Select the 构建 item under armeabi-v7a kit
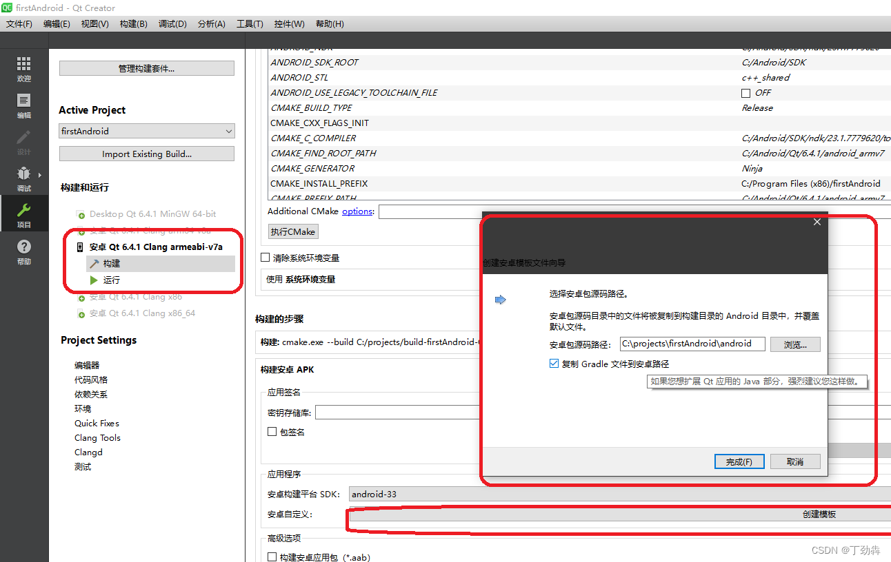 [x=161, y=263]
